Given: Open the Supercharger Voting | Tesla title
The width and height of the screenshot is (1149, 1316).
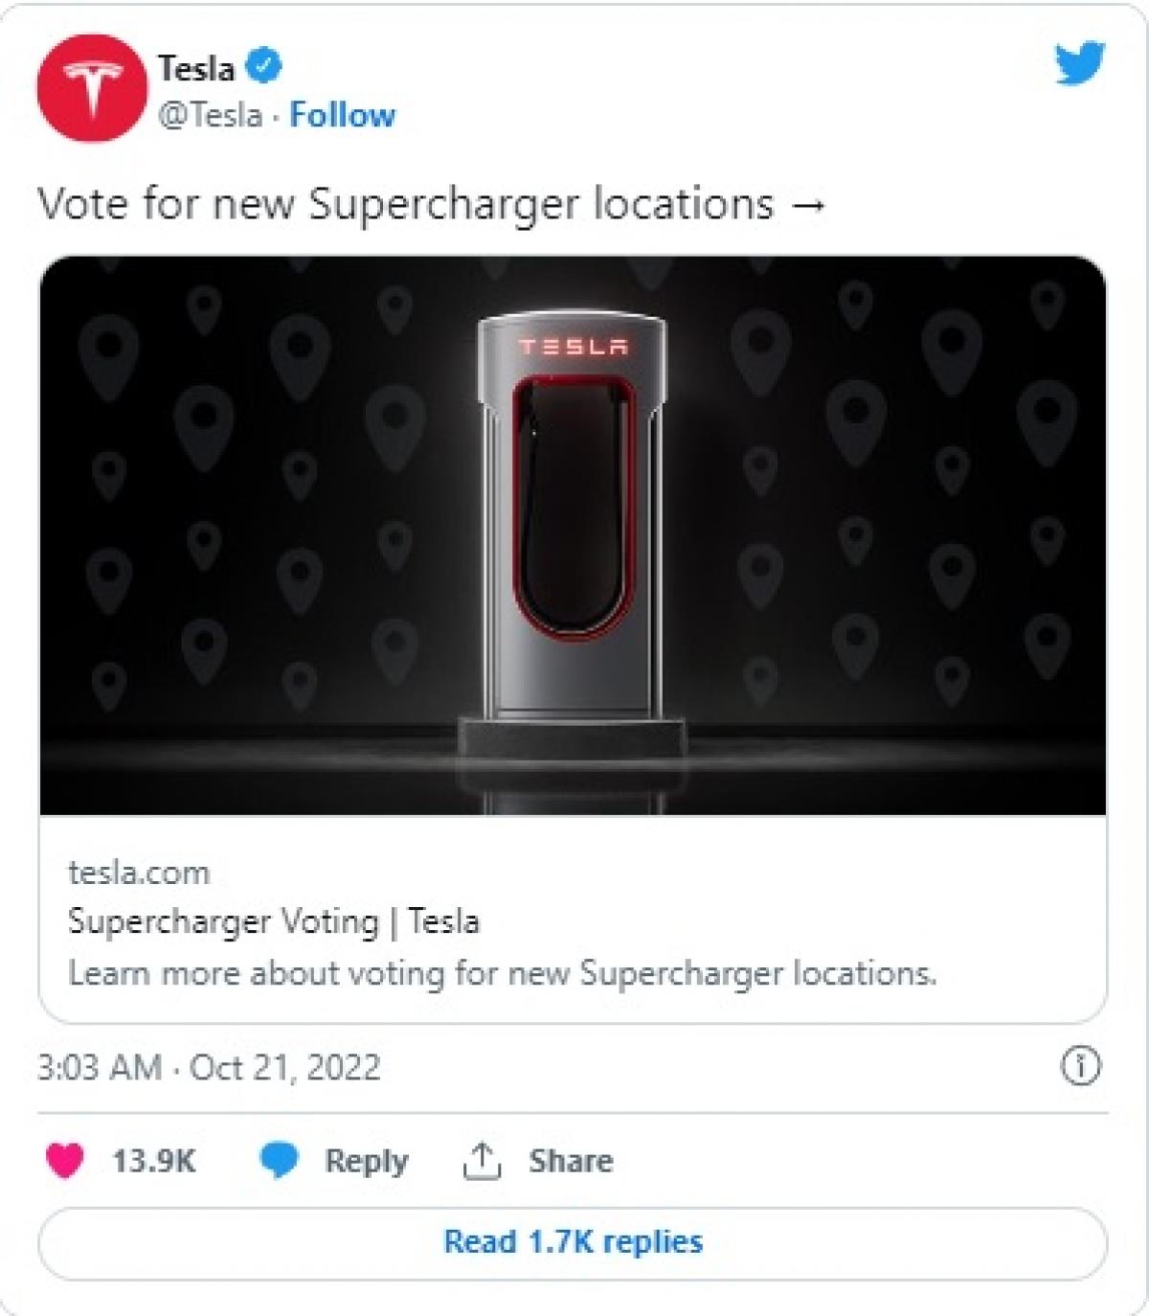Looking at the screenshot, I should pos(274,921).
